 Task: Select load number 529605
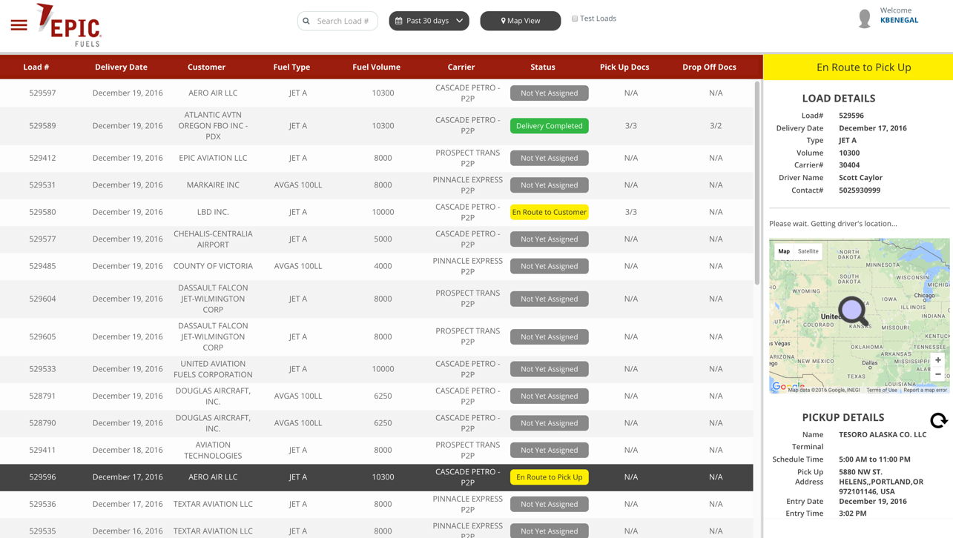[42, 336]
